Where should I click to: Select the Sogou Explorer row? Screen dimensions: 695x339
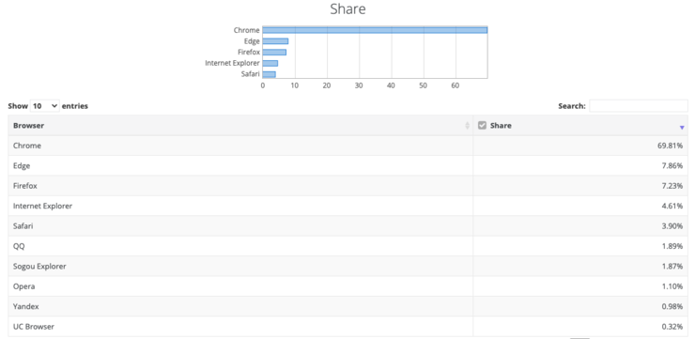pyautogui.click(x=347, y=267)
